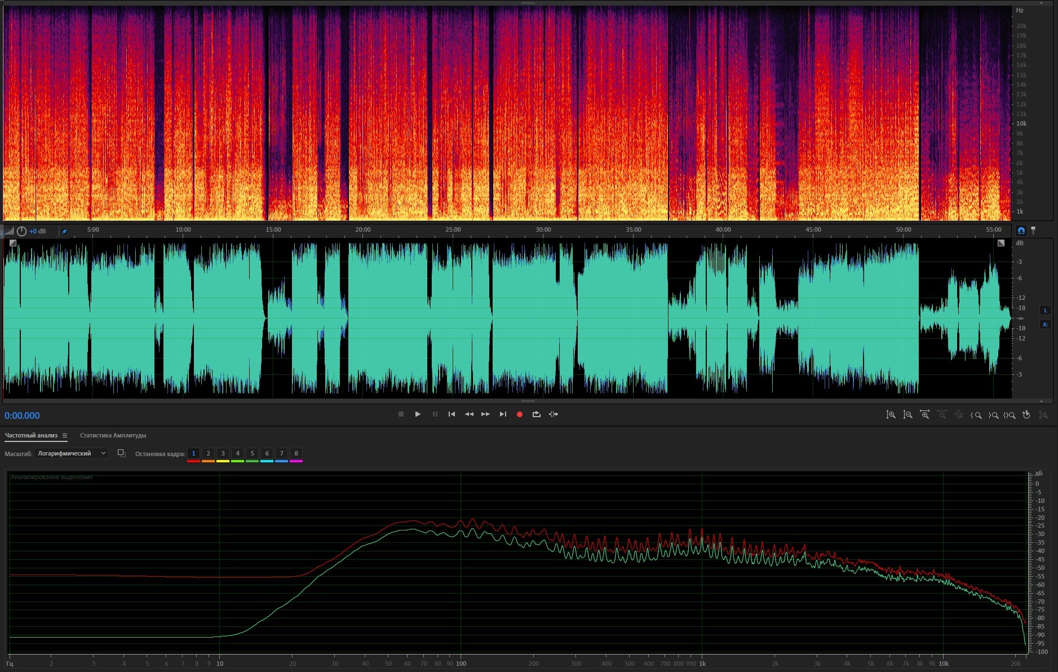Open the Частотный анализ tab
This screenshot has height=672, width=1058.
pos(31,435)
